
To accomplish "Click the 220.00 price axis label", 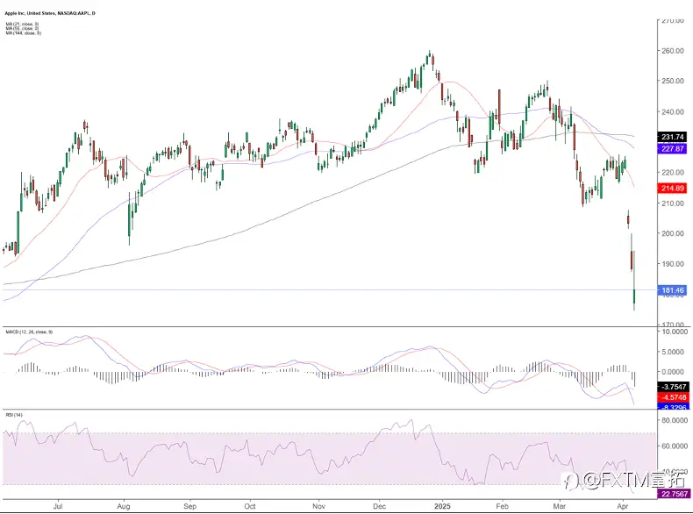I will pos(673,173).
